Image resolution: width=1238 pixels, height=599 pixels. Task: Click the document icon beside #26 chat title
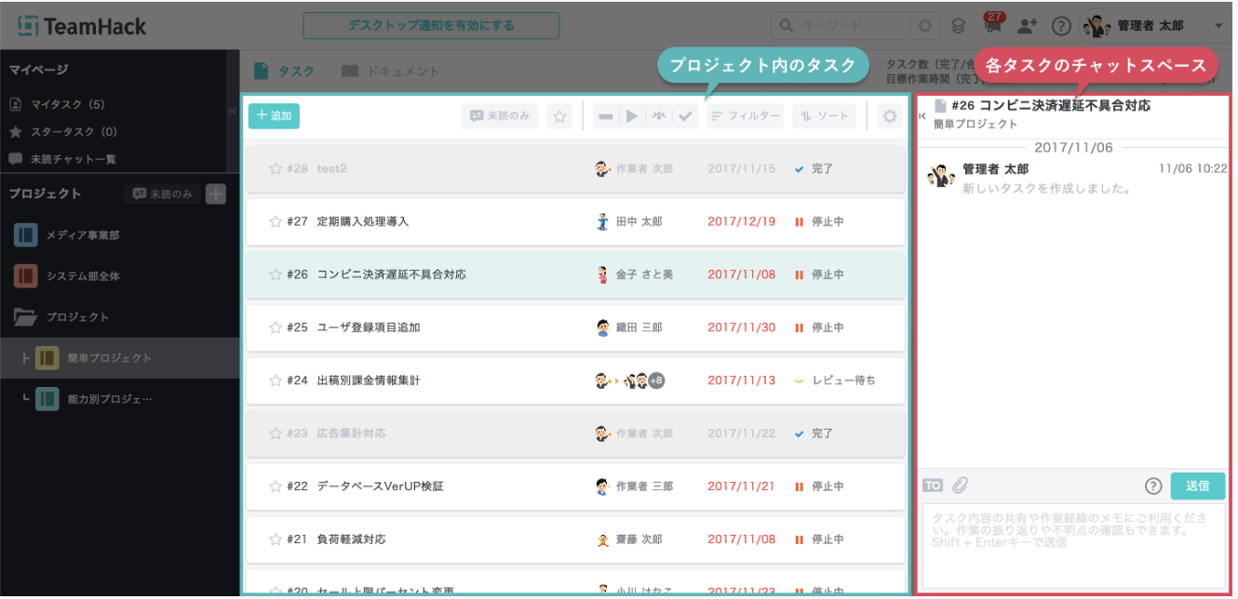coord(940,106)
